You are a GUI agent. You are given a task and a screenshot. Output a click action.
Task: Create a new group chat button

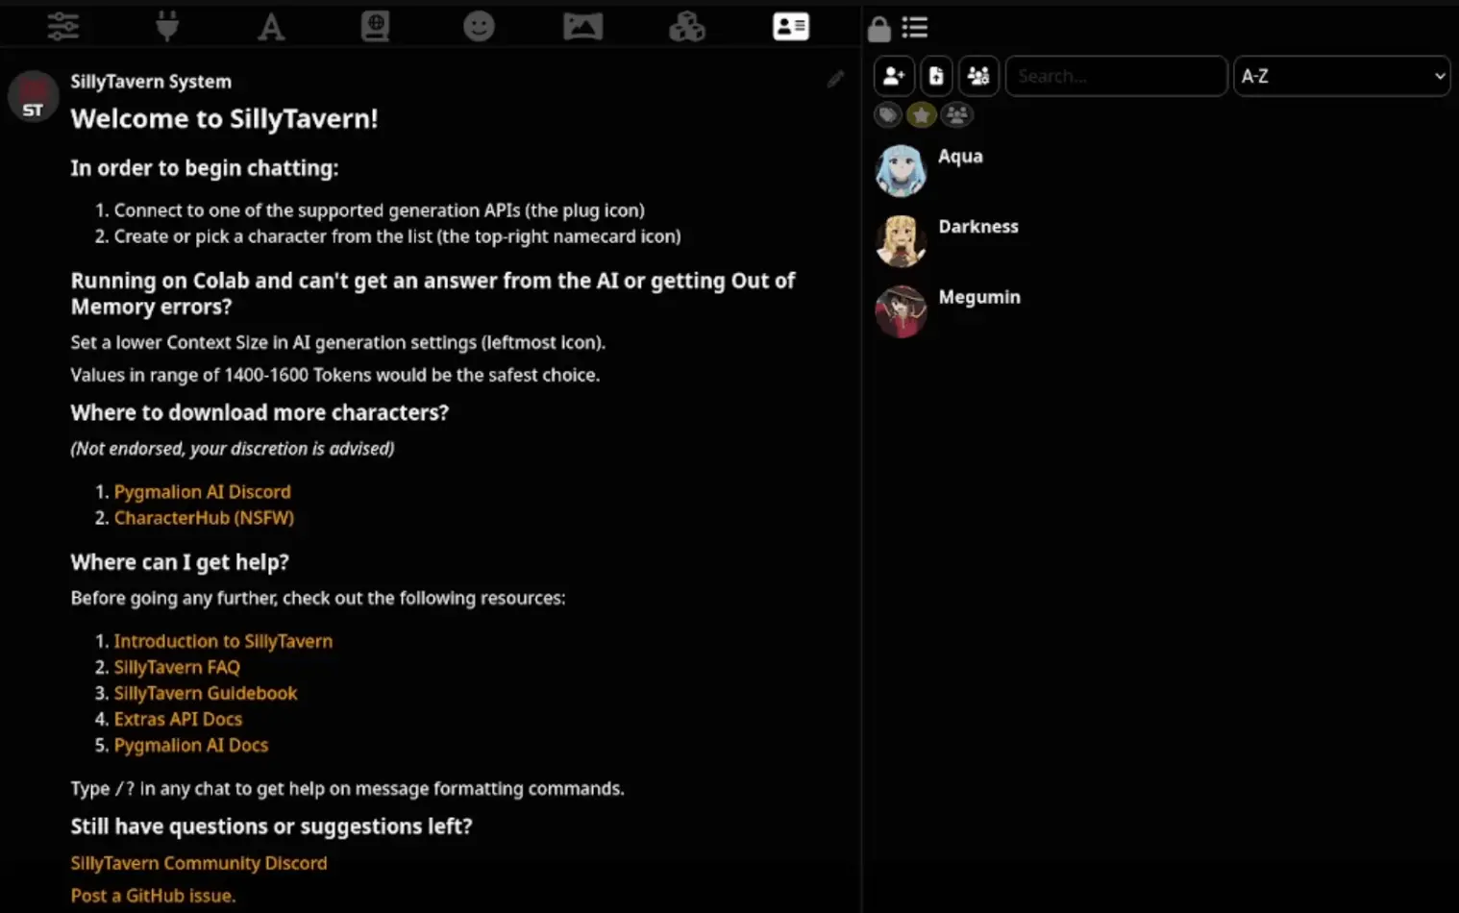[x=978, y=76]
